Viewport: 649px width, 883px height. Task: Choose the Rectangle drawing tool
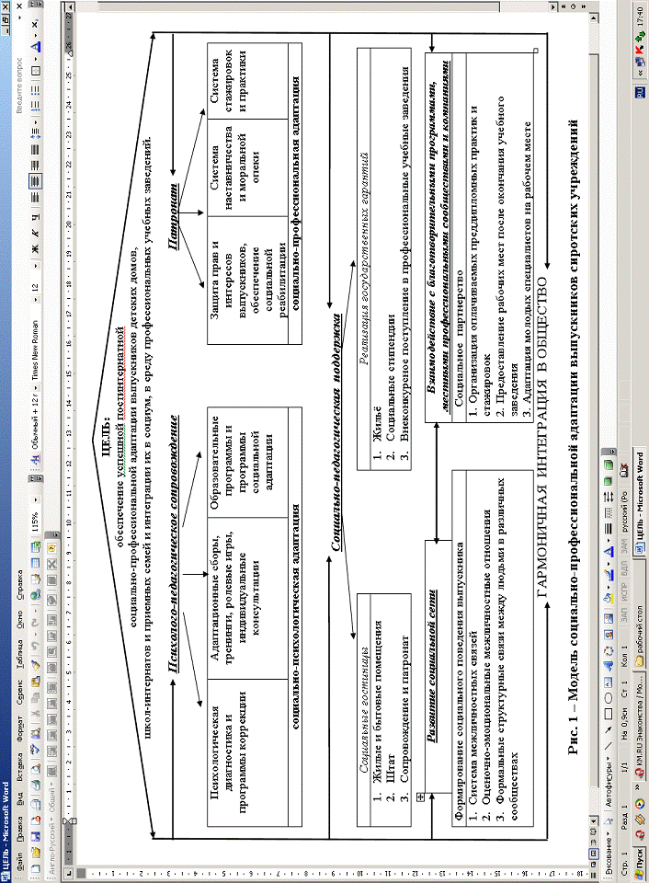(609, 713)
